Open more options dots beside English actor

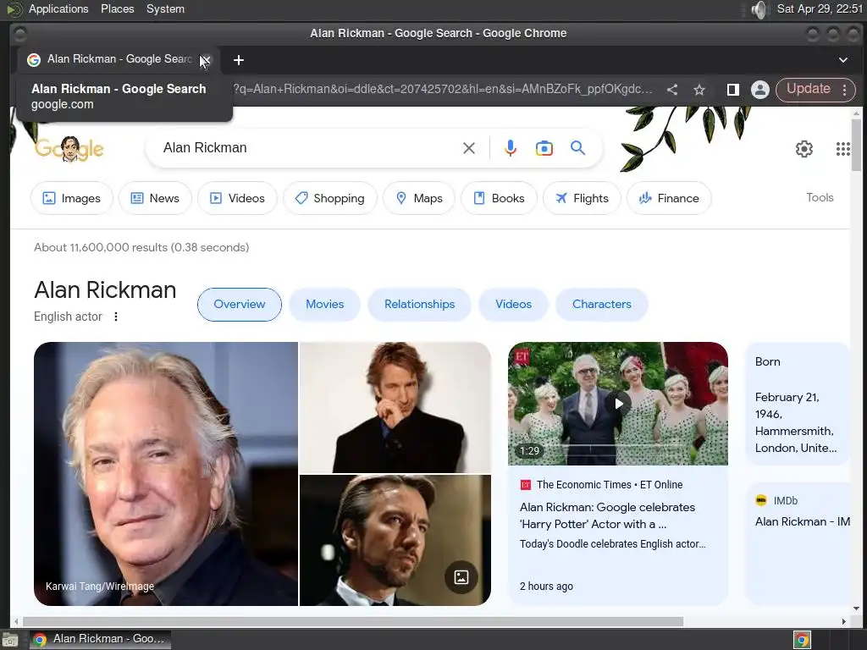115,317
